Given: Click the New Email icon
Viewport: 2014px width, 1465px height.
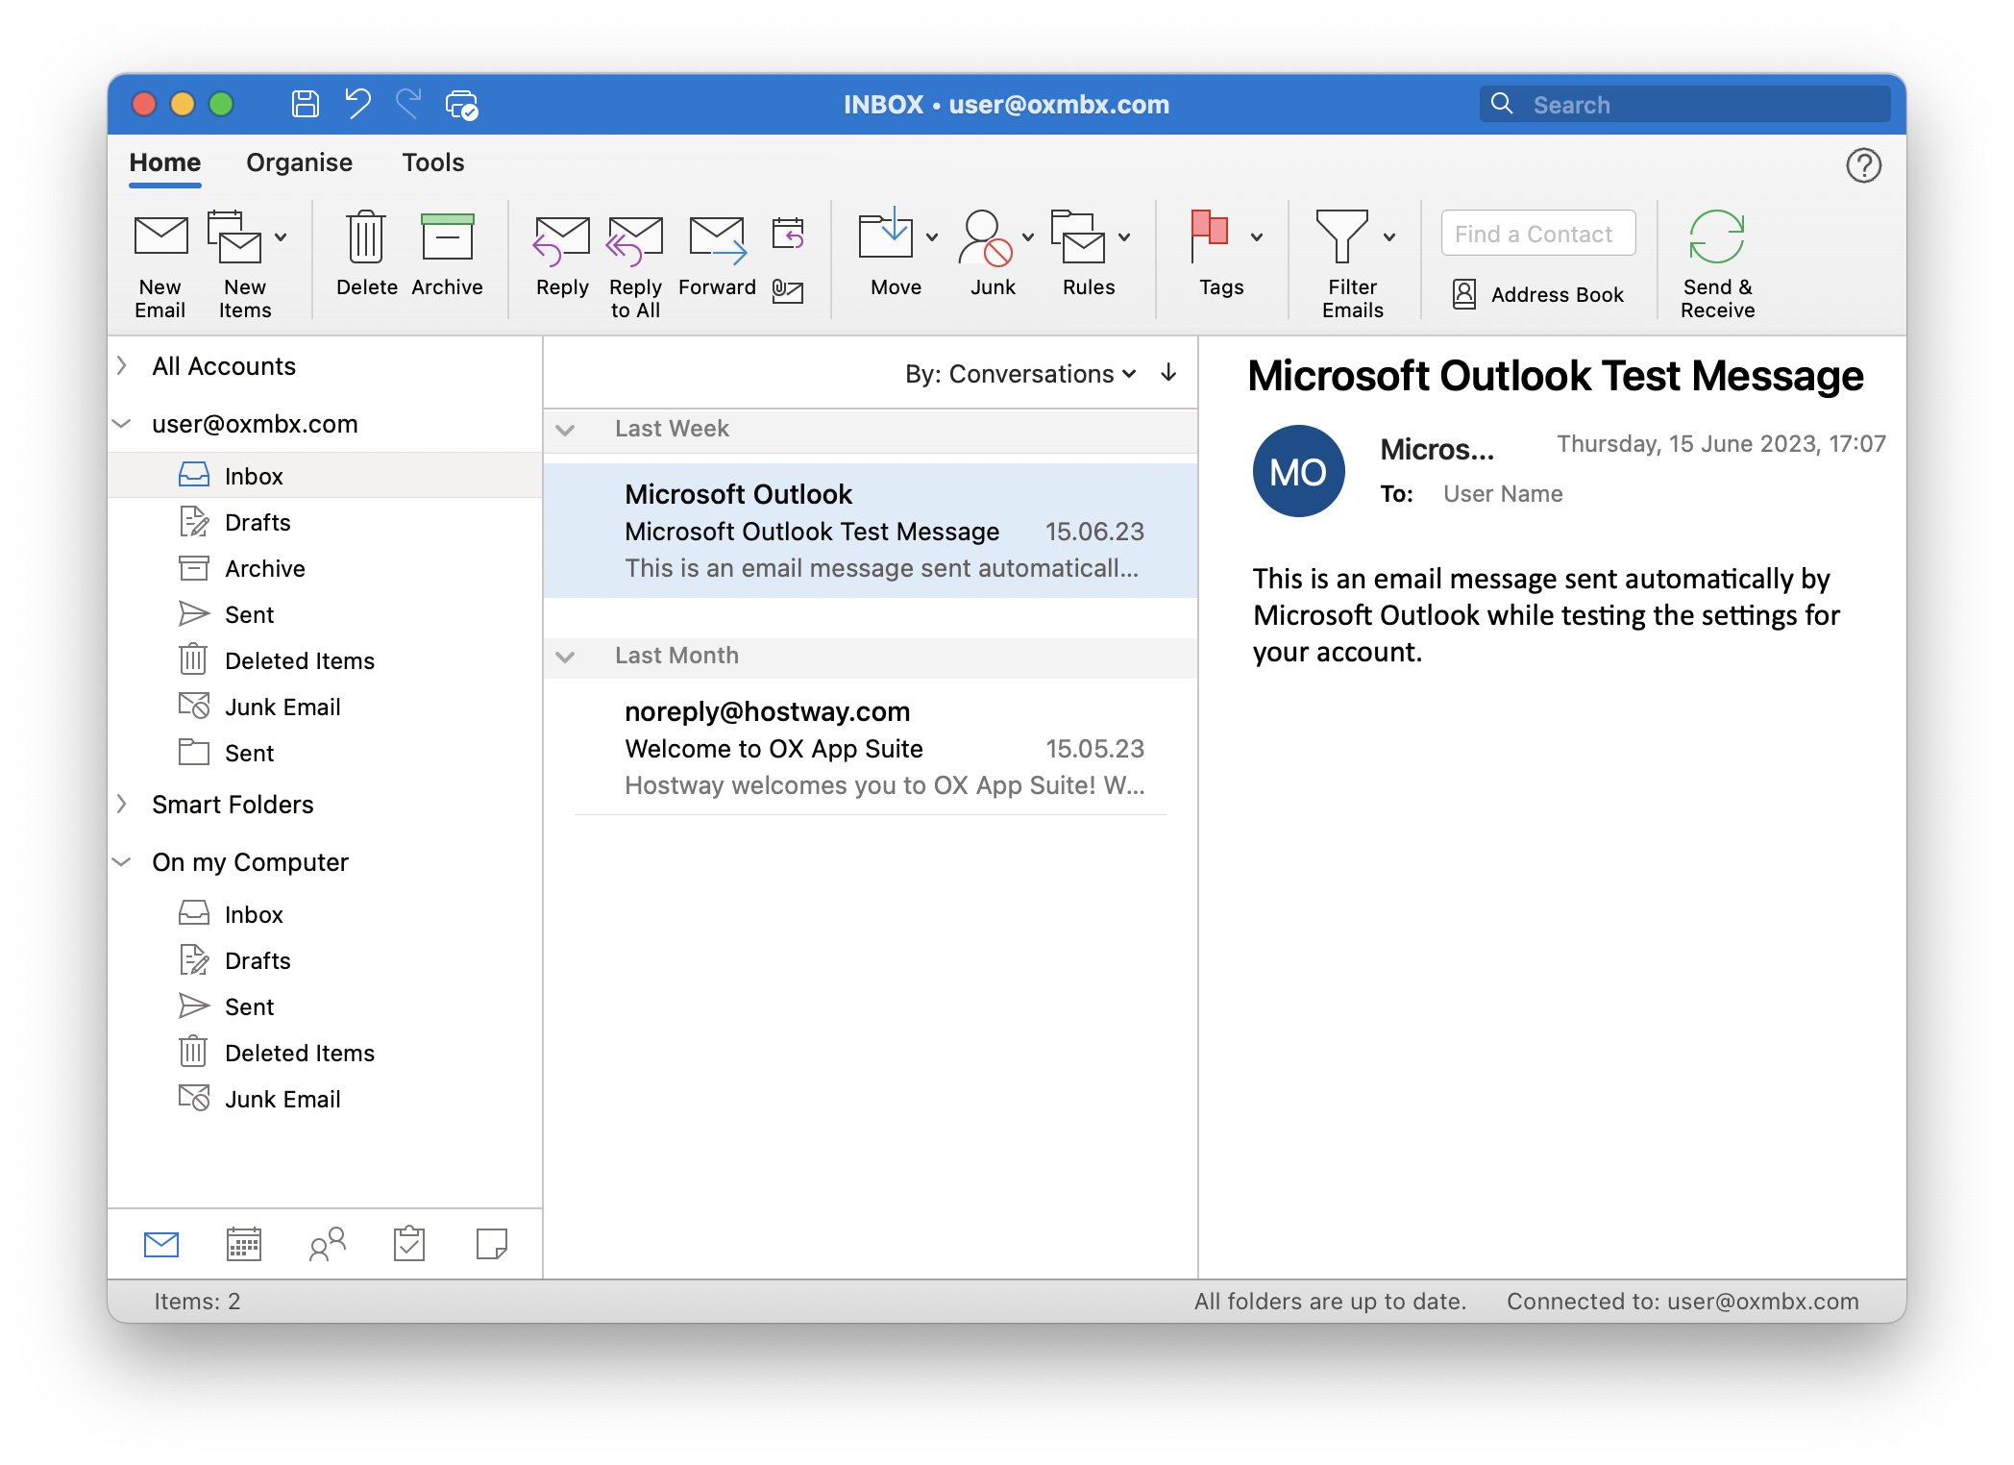Looking at the screenshot, I should coord(160,236).
